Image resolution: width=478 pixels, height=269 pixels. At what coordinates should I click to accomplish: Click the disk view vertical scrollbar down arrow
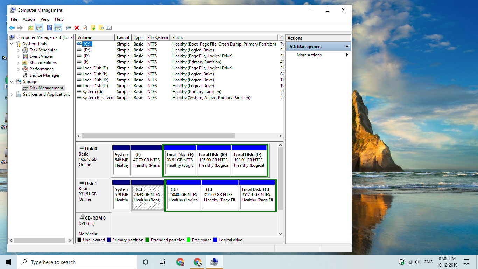(280, 234)
